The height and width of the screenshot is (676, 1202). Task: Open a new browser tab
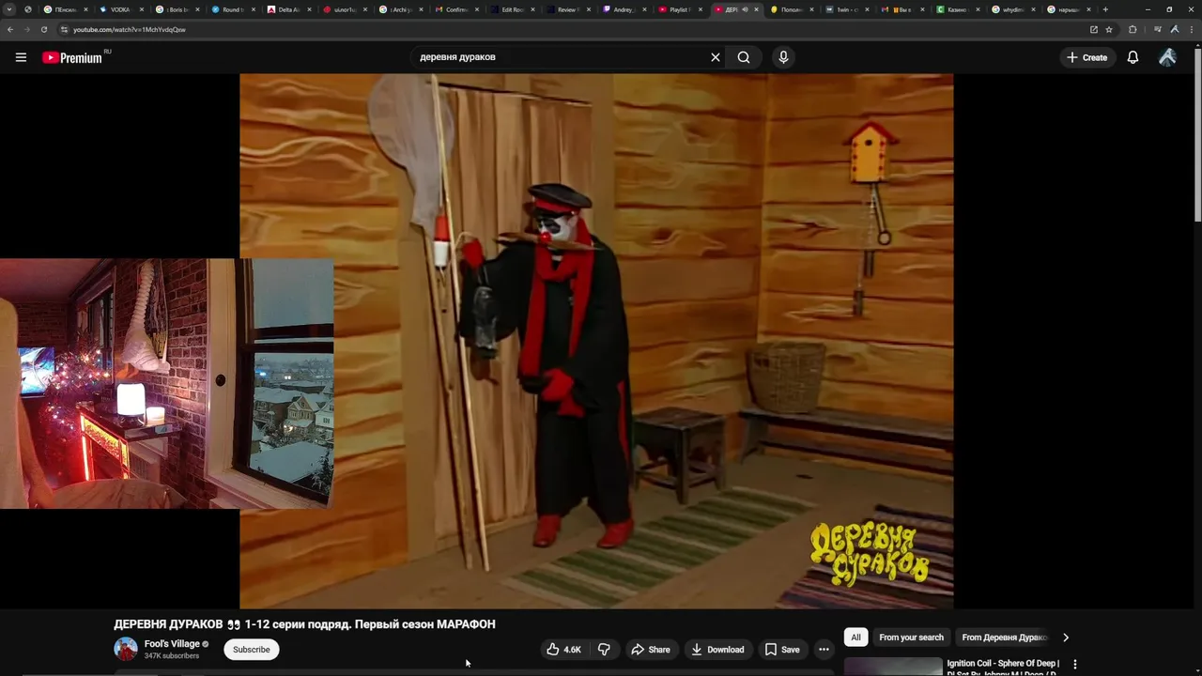click(x=1105, y=9)
